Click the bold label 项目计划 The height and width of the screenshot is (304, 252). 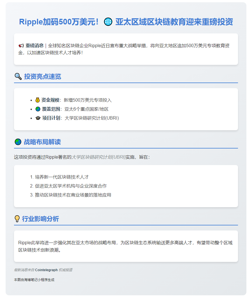(51, 118)
